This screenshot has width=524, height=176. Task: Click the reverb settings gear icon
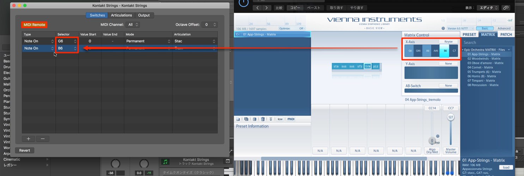(438, 136)
